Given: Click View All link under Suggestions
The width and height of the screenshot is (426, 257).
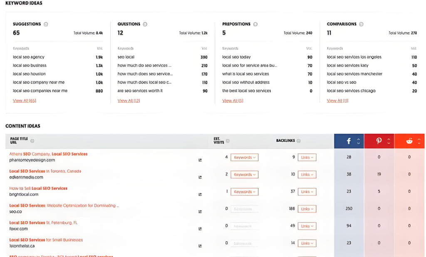Looking at the screenshot, I should point(24,101).
